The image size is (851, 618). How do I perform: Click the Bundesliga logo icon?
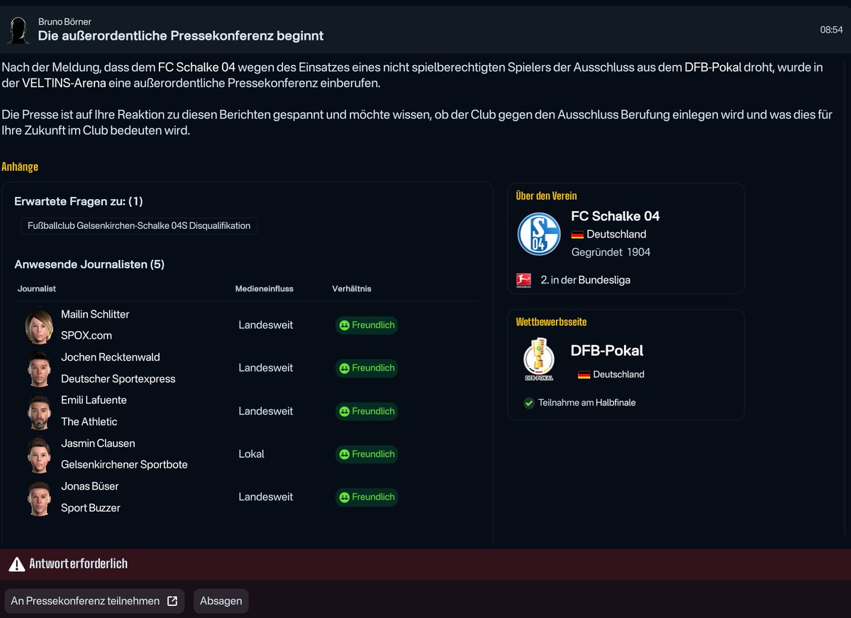pyautogui.click(x=524, y=280)
